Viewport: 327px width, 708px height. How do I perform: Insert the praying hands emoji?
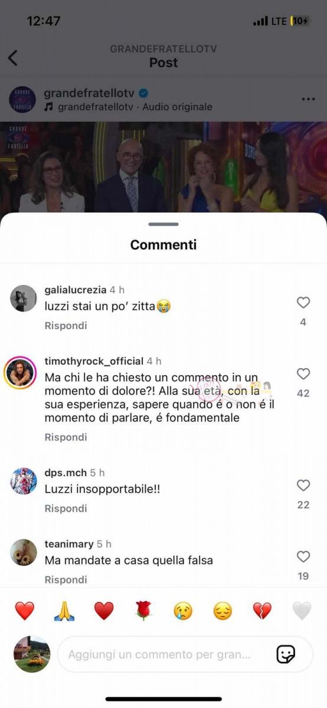tap(64, 611)
